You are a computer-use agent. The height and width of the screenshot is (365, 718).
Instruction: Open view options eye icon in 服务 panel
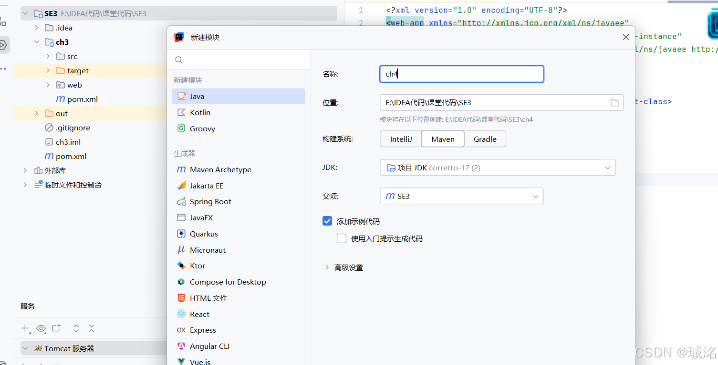pyautogui.click(x=41, y=328)
